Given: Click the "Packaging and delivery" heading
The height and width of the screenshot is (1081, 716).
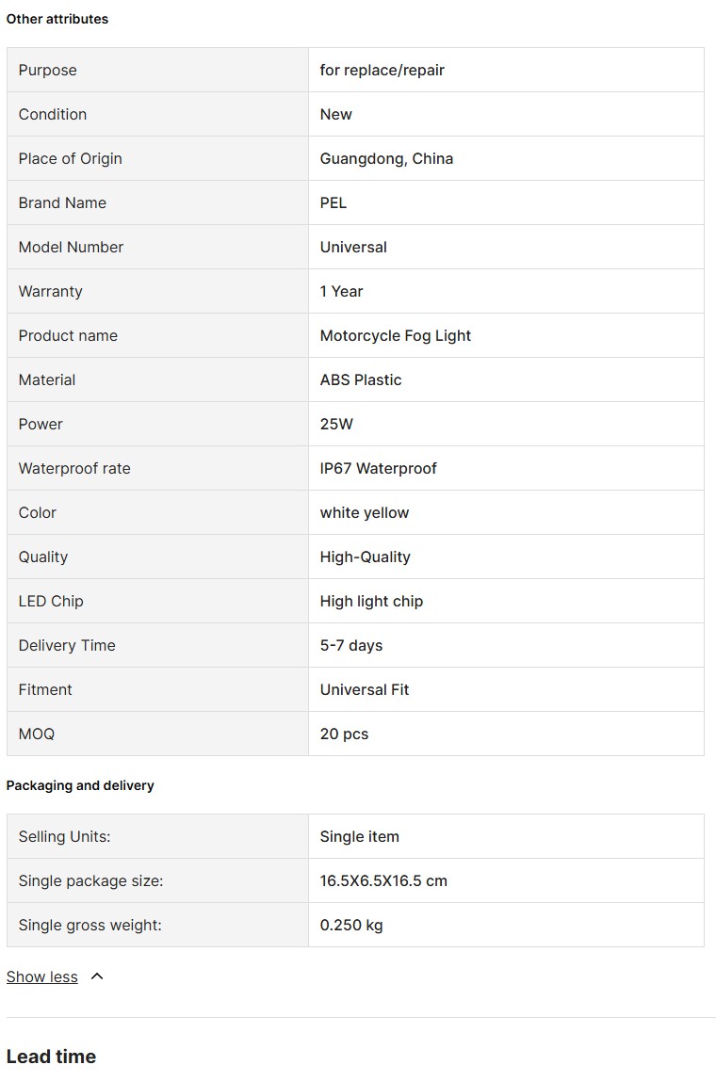Looking at the screenshot, I should (x=80, y=785).
